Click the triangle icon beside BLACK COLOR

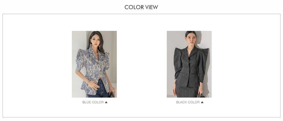tap(202, 102)
